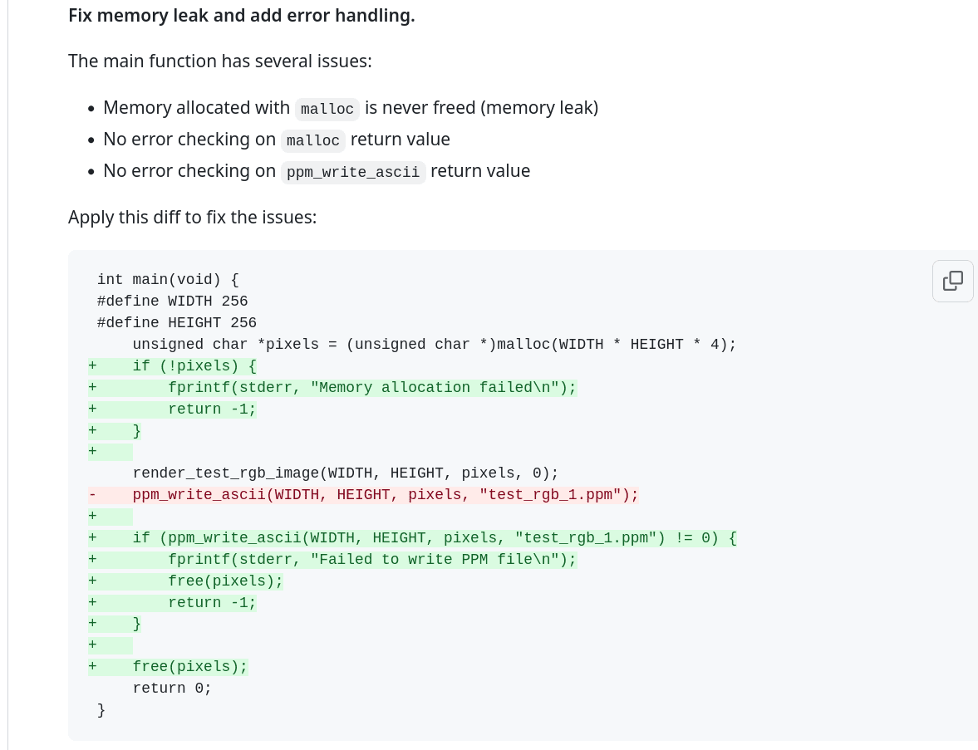
Task: Click the ppm_write_ascii inline code tag in bullet list
Action: pos(352,172)
